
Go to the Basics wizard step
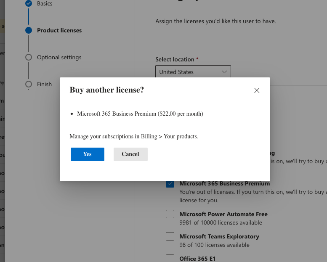tap(45, 3)
